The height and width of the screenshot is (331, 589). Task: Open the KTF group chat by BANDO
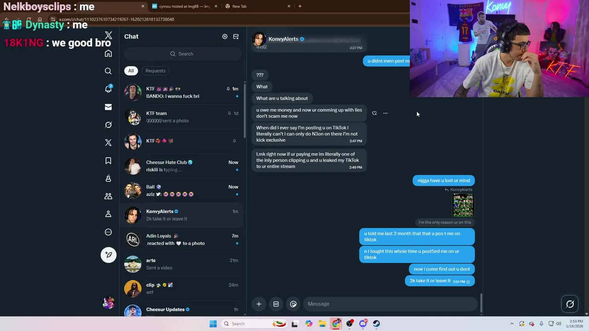tap(182, 92)
